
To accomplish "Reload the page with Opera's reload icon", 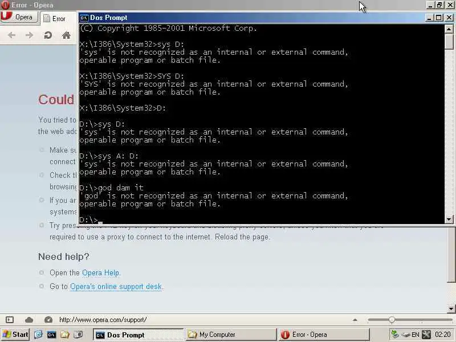I will click(x=48, y=35).
